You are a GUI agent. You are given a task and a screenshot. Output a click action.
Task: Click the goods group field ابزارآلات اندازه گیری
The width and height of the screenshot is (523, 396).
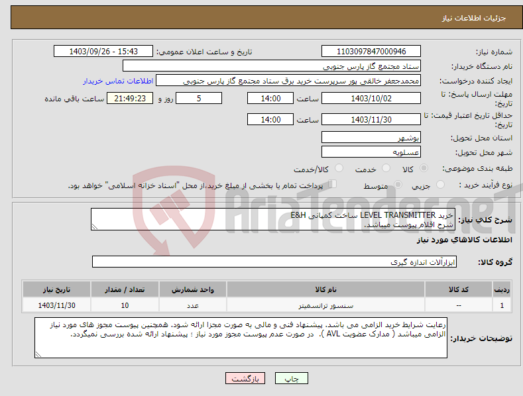[274, 262]
